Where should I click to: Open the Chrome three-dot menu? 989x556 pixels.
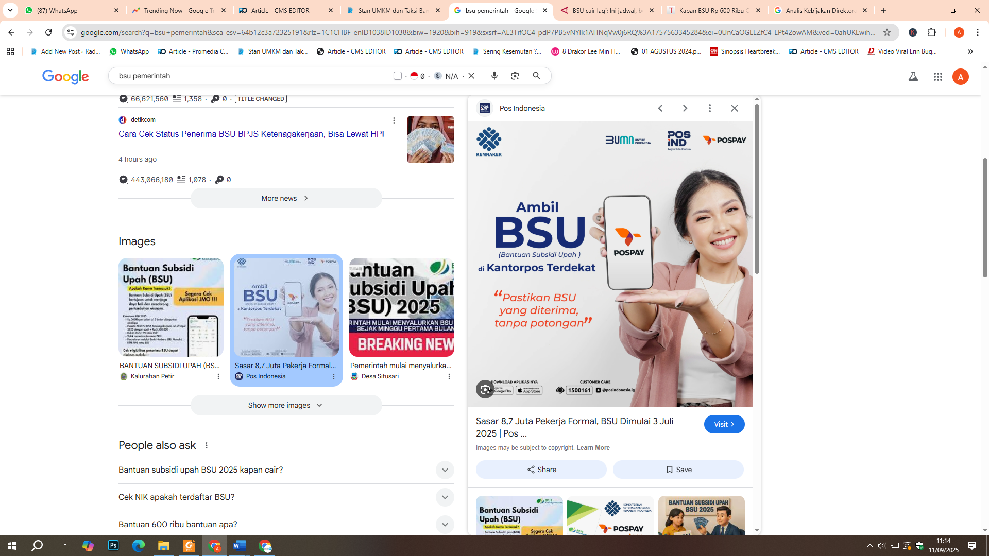click(978, 32)
